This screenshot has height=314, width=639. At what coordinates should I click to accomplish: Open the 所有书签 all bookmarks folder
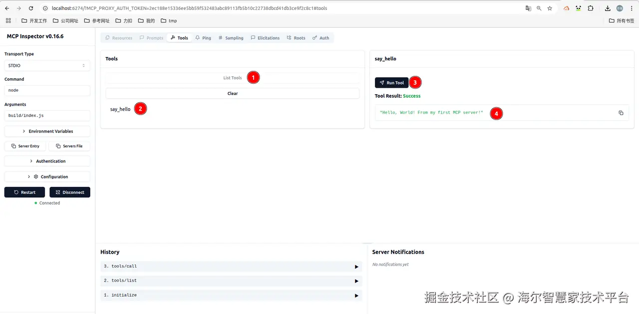[622, 20]
